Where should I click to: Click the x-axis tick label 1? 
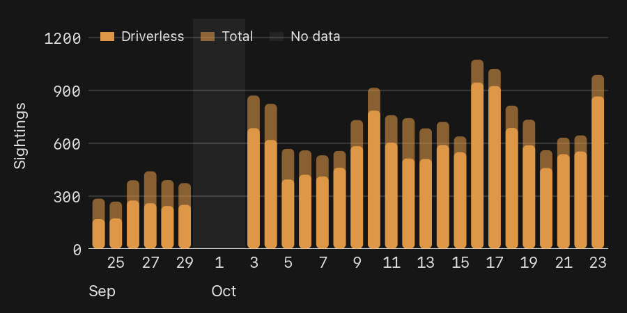click(219, 263)
